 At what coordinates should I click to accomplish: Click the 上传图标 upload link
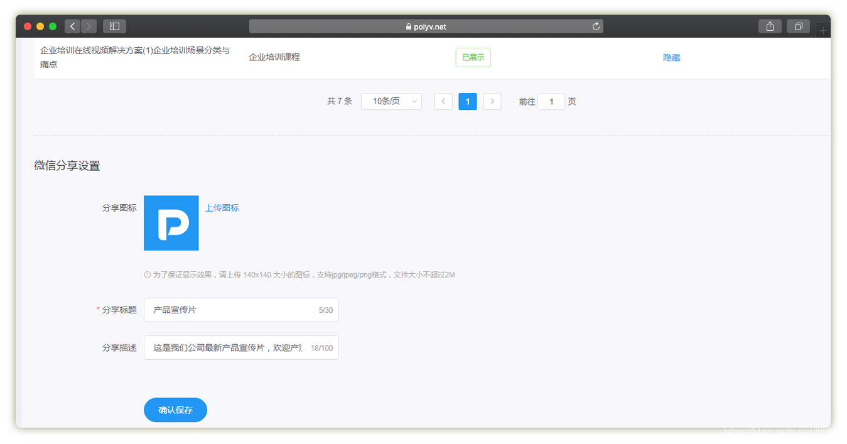(222, 208)
